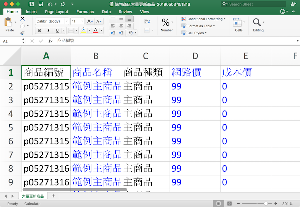
Task: Open fill color dropdown arrow
Action: tap(89, 30)
